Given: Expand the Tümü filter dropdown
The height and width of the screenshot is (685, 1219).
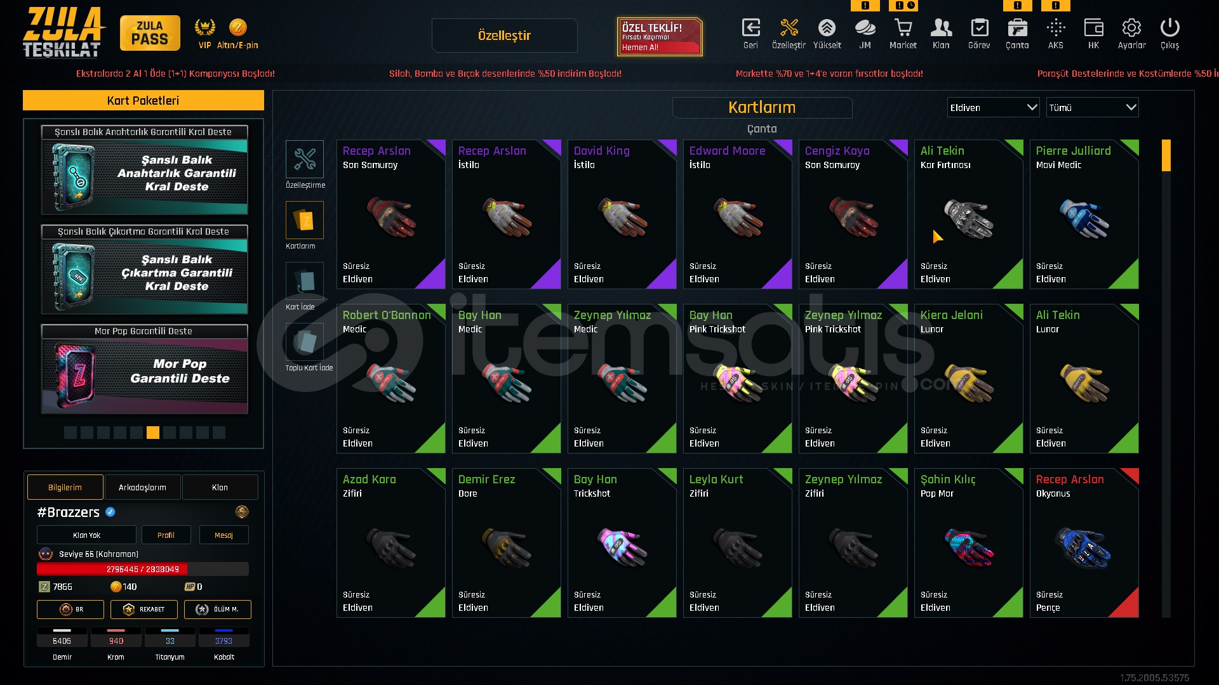Looking at the screenshot, I should [1092, 107].
